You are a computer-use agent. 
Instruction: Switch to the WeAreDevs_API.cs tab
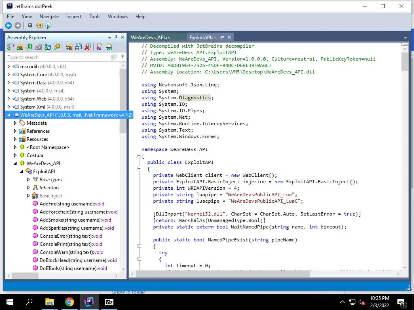pyautogui.click(x=150, y=38)
